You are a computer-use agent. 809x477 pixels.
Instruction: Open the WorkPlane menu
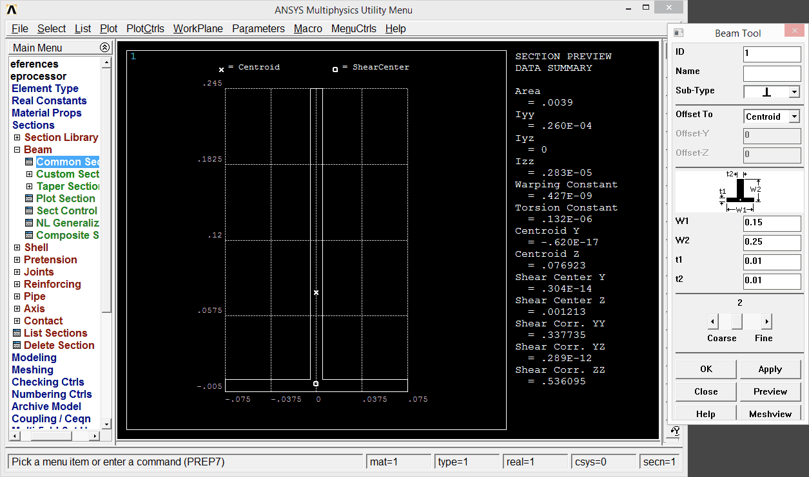(198, 28)
